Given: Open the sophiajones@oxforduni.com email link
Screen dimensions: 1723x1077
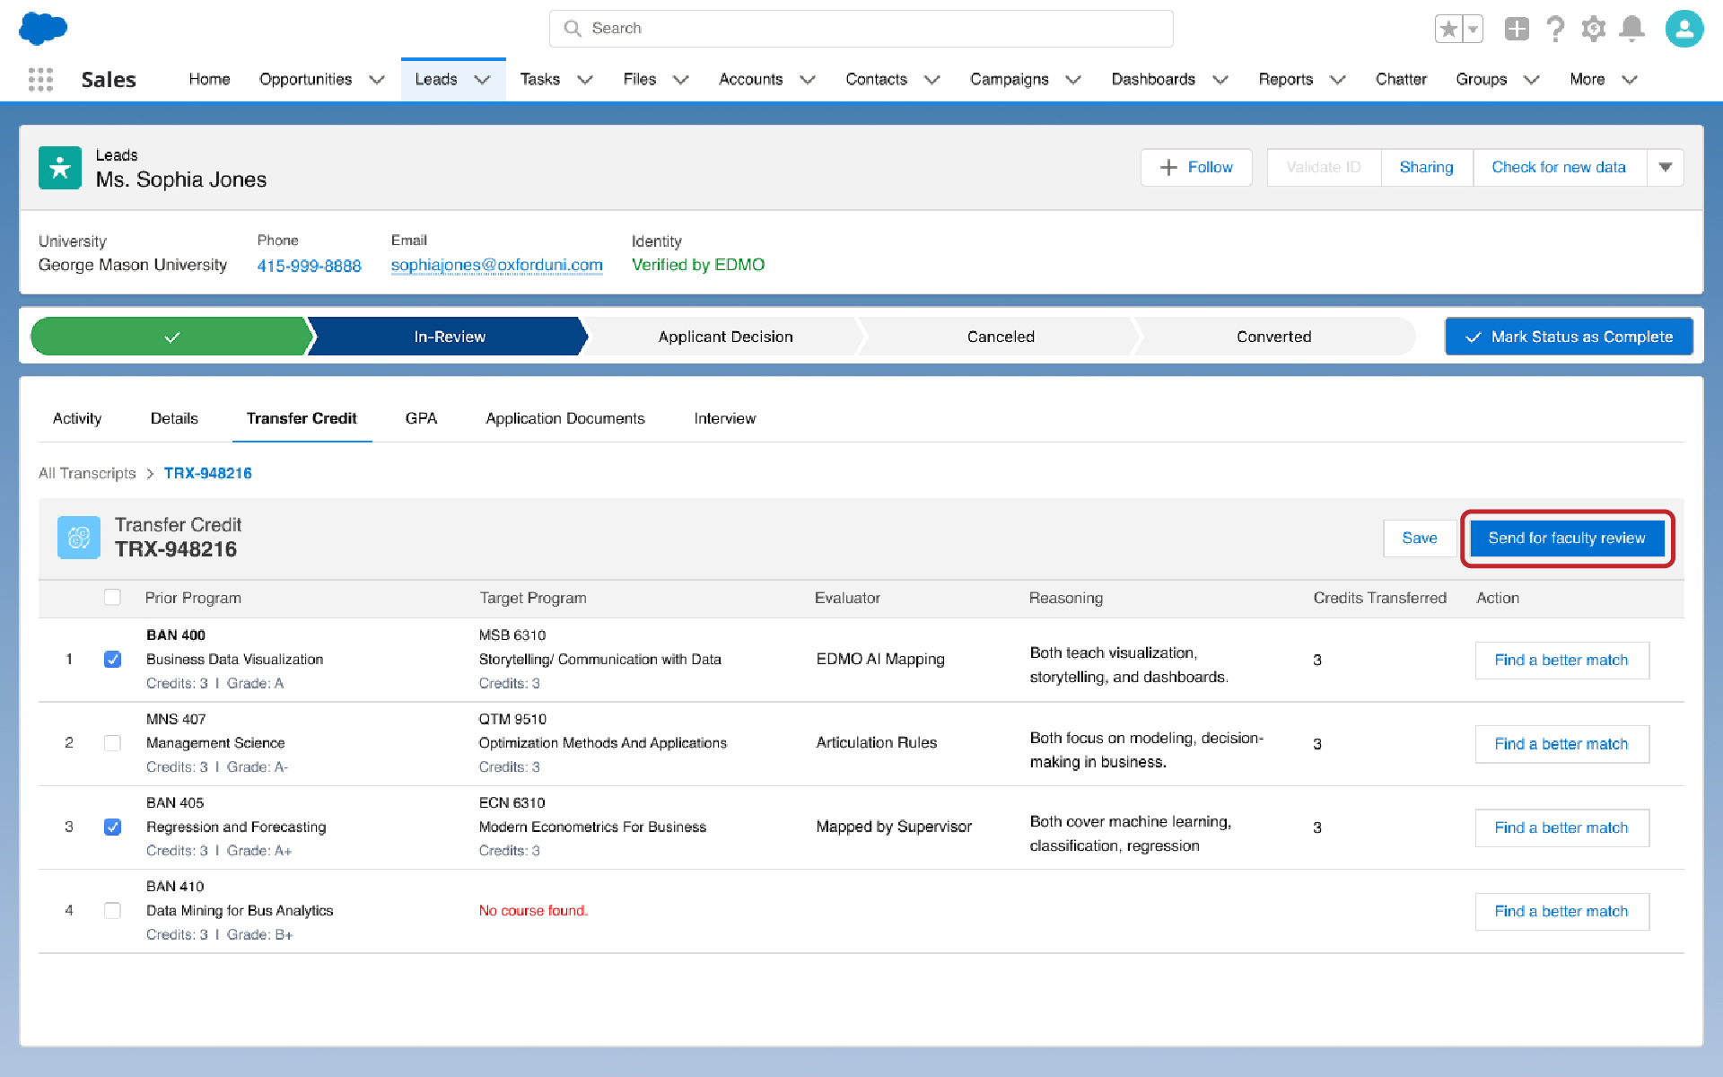Looking at the screenshot, I should (496, 265).
